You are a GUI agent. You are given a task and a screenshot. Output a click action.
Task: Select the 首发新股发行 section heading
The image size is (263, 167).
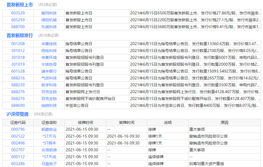tap(20, 36)
